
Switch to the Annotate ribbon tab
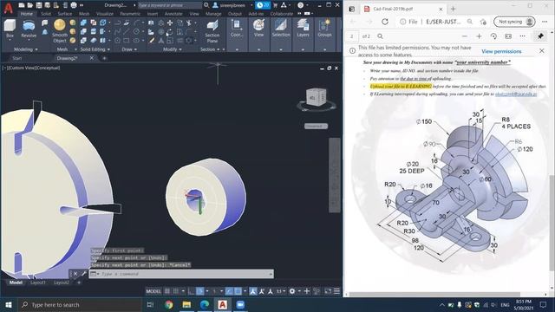coord(173,14)
